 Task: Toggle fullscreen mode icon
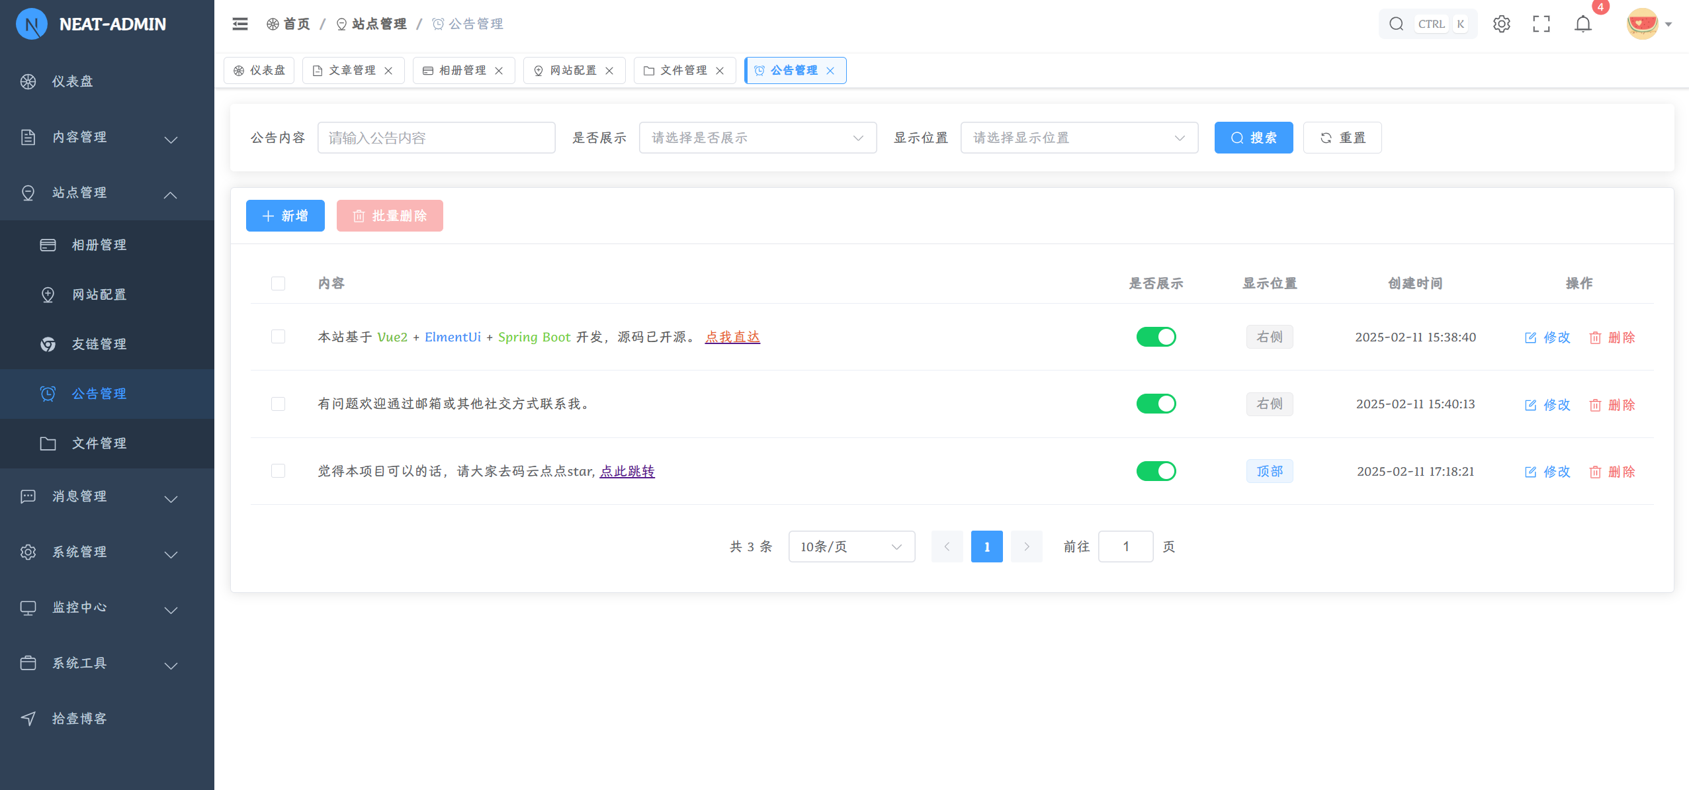(x=1541, y=24)
